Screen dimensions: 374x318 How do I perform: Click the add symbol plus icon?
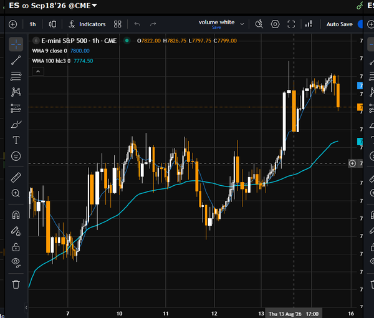tap(12, 24)
